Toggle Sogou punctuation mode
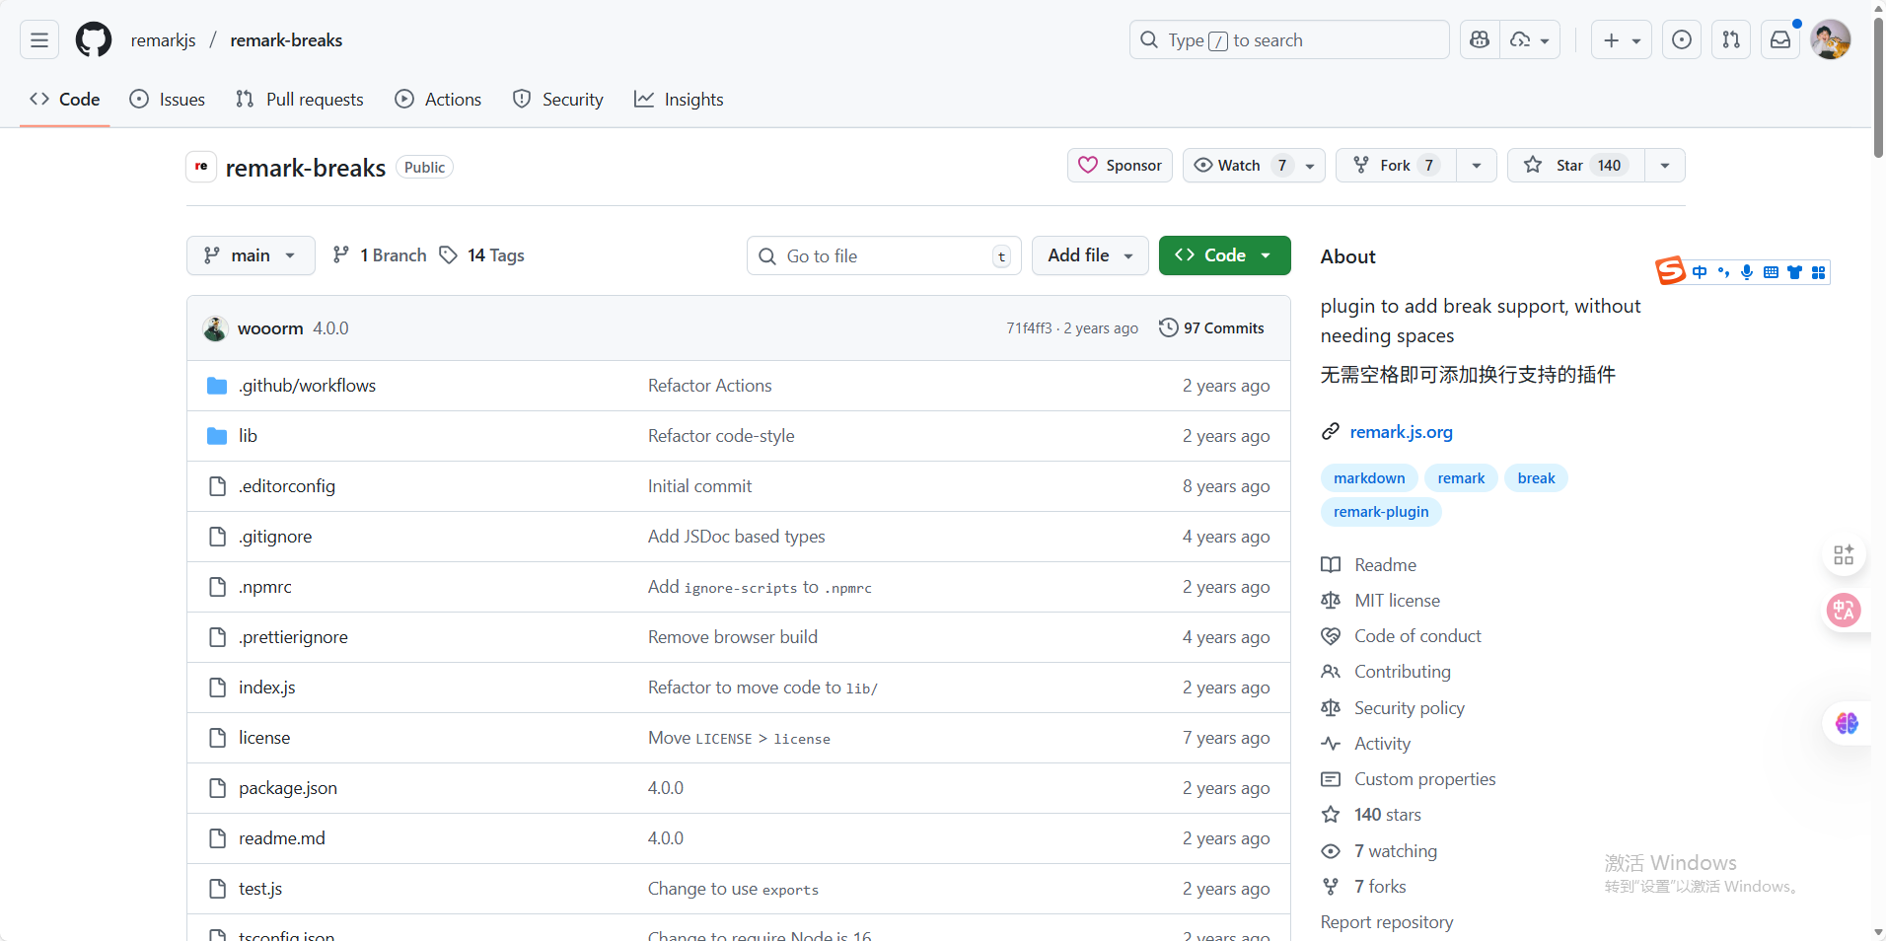Image resolution: width=1886 pixels, height=941 pixels. pos(1723,272)
